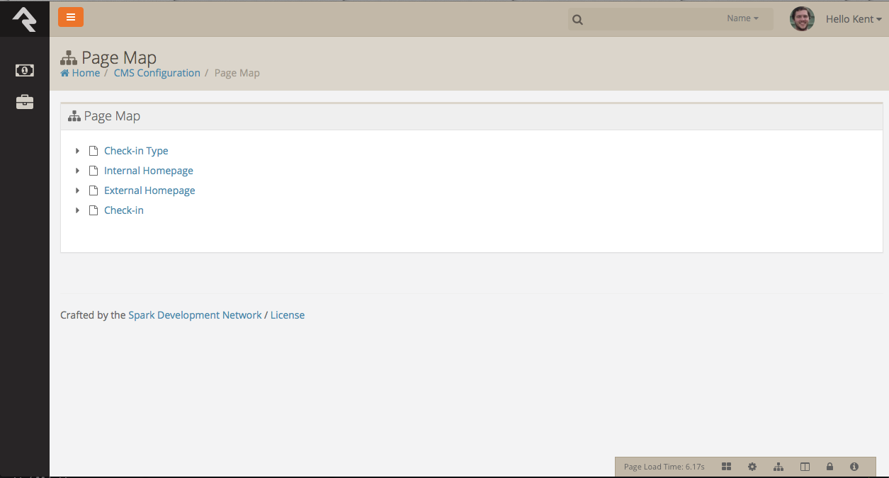Open the Hello Kent user menu

853,19
